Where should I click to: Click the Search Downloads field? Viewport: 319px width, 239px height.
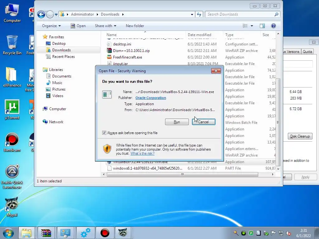[240, 14]
